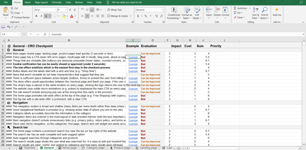This screenshot has width=306, height=150.
Task: Open Find & Select magnifier
Action: (264, 13)
